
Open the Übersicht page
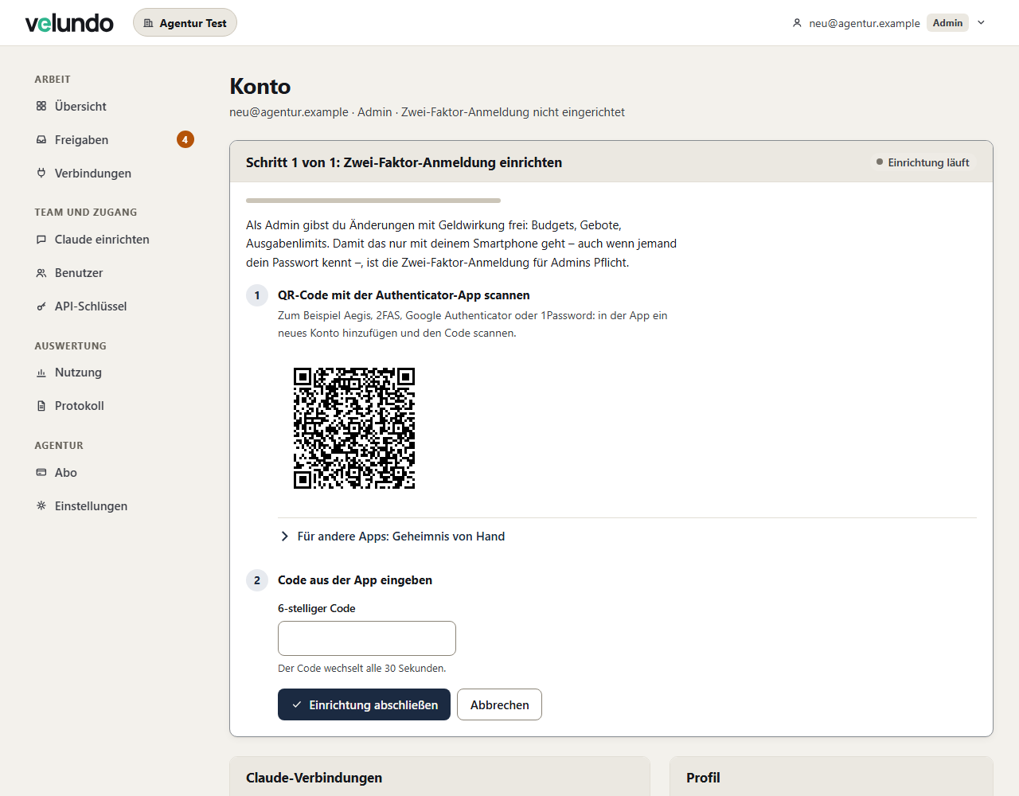click(x=116, y=106)
